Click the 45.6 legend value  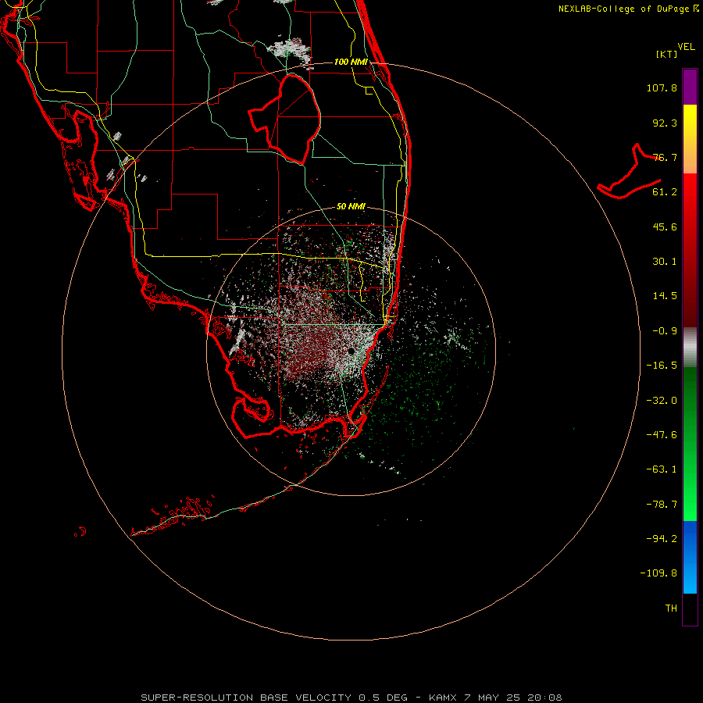pos(665,227)
